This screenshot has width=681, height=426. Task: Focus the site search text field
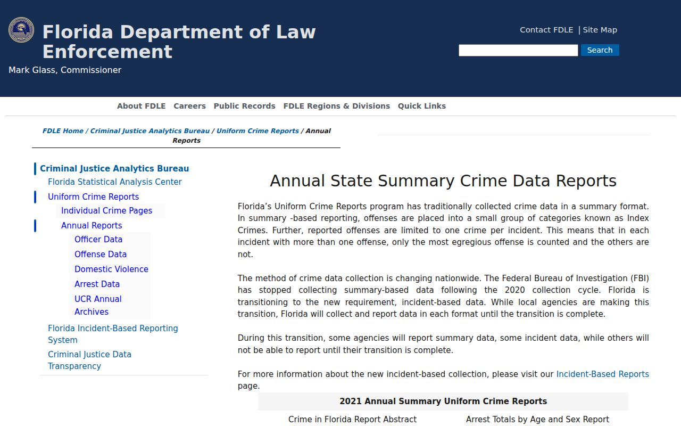click(x=518, y=50)
